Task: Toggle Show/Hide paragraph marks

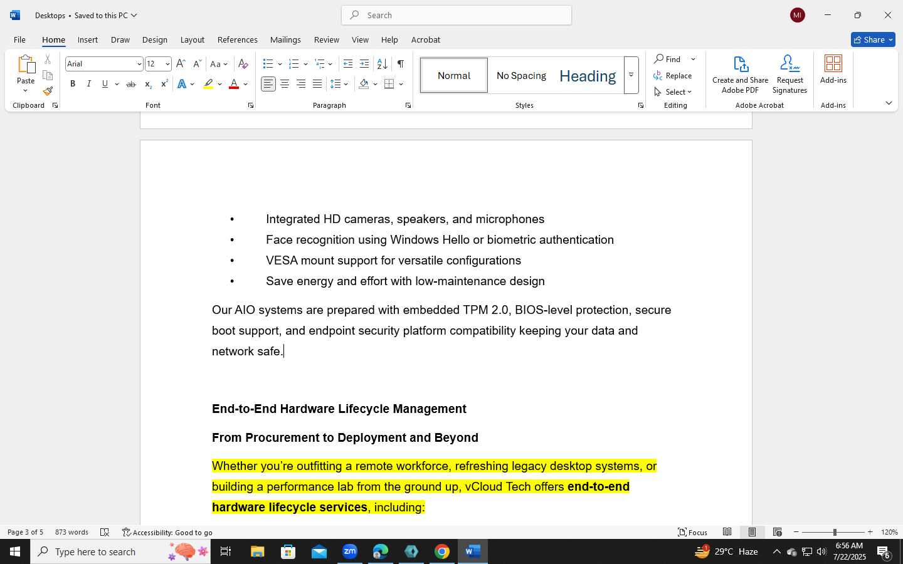Action: [x=401, y=64]
